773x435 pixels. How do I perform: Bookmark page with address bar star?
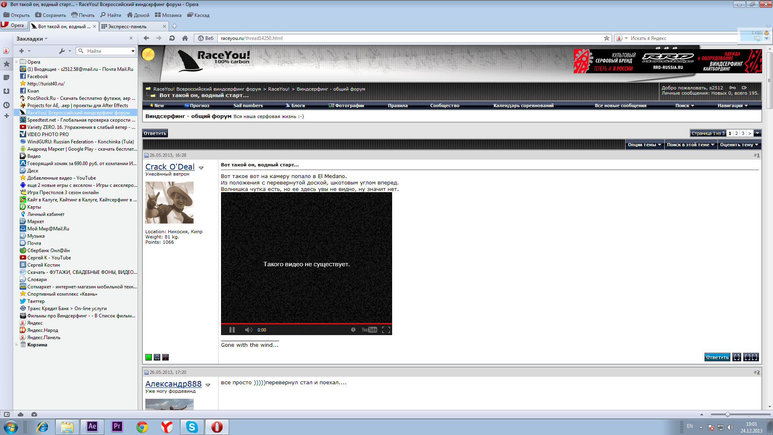point(606,38)
